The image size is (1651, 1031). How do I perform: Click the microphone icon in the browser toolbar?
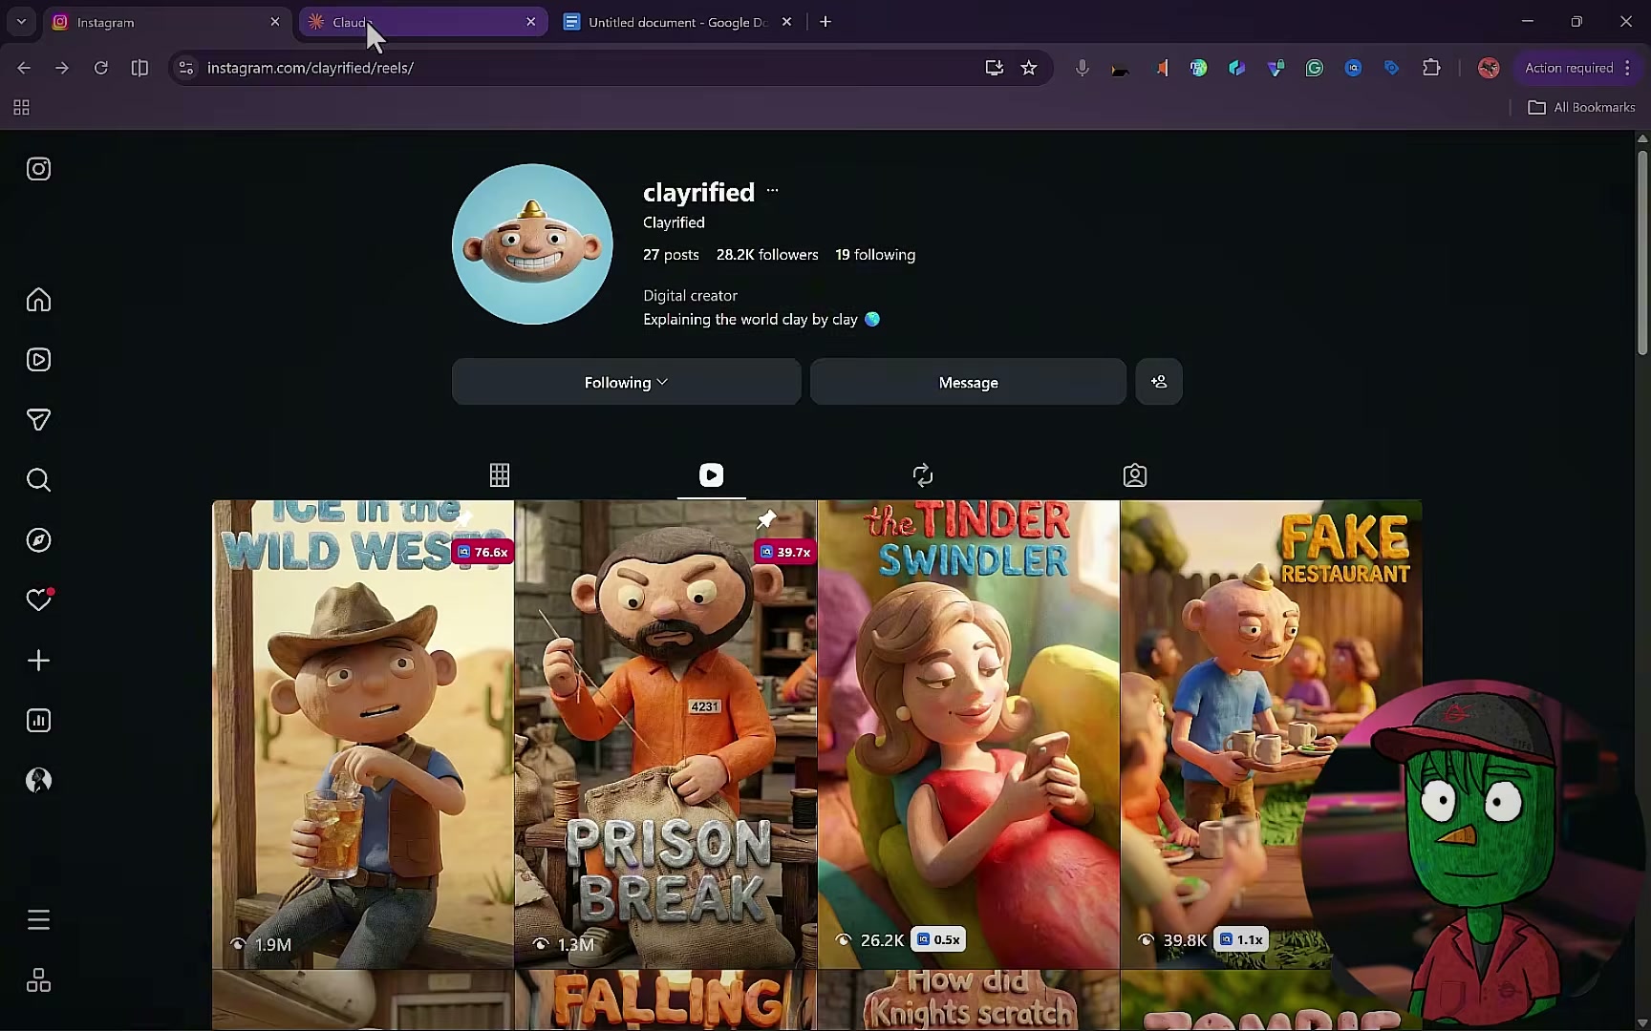tap(1083, 68)
